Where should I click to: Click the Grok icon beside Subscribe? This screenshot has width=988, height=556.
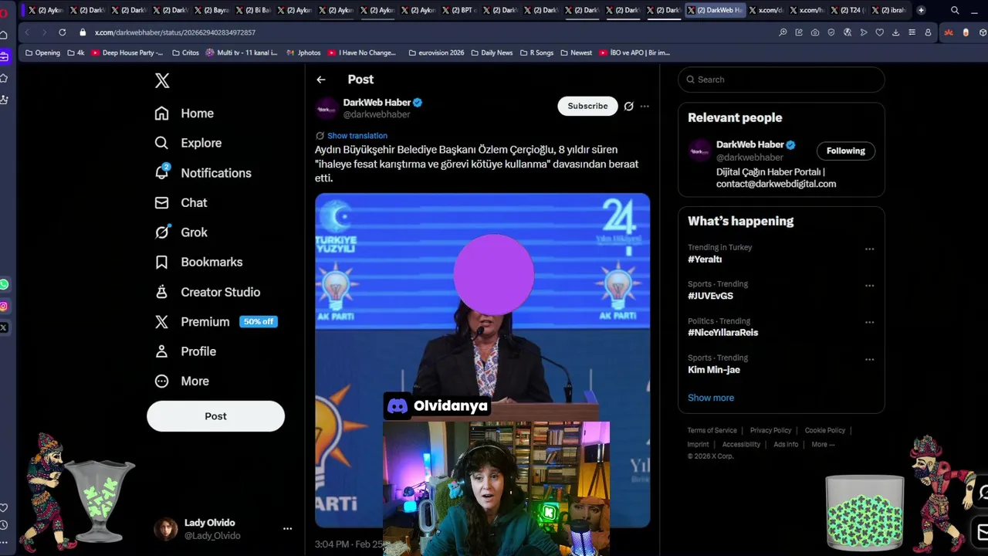tap(629, 107)
